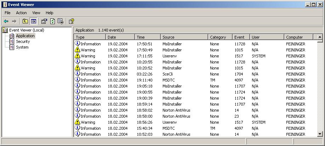Click the Application 1.140 event(s) header text
The image size is (325, 146).
(99, 30)
